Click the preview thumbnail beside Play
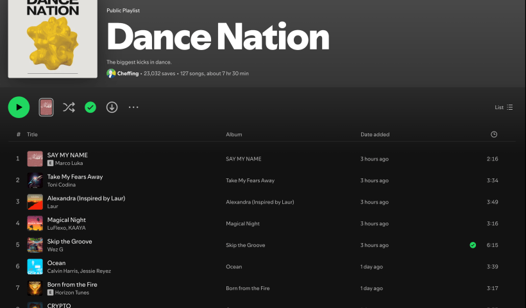526x308 pixels. pyautogui.click(x=46, y=107)
